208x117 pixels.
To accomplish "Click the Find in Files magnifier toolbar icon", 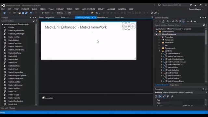I will [x=97, y=13].
